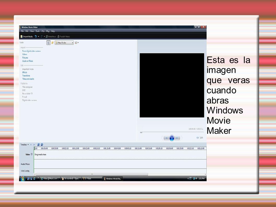The height and width of the screenshot is (207, 276).
Task: Click the Zoom Timeline Out magnifier
Action: pyautogui.click(x=42, y=145)
